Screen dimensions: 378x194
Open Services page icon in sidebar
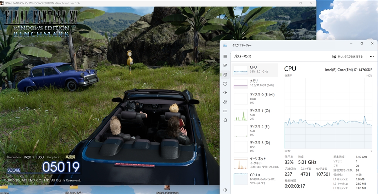(225, 120)
